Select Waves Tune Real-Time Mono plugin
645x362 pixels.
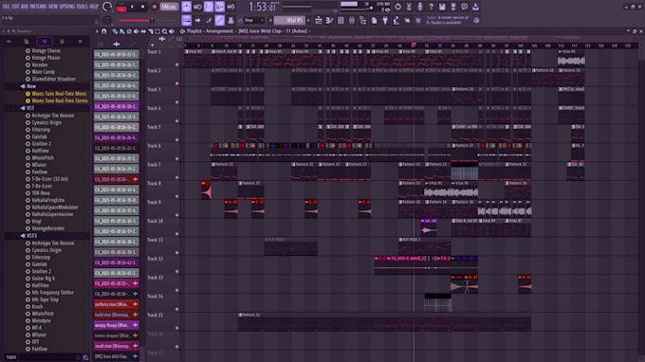(59, 94)
